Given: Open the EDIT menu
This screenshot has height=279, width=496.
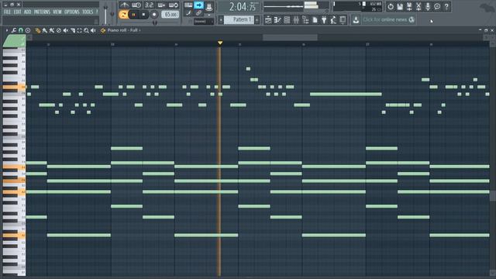Looking at the screenshot, I should pyautogui.click(x=17, y=12).
